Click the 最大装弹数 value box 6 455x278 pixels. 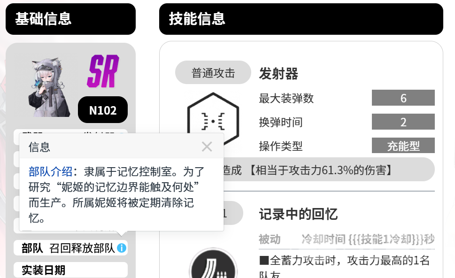click(x=403, y=98)
